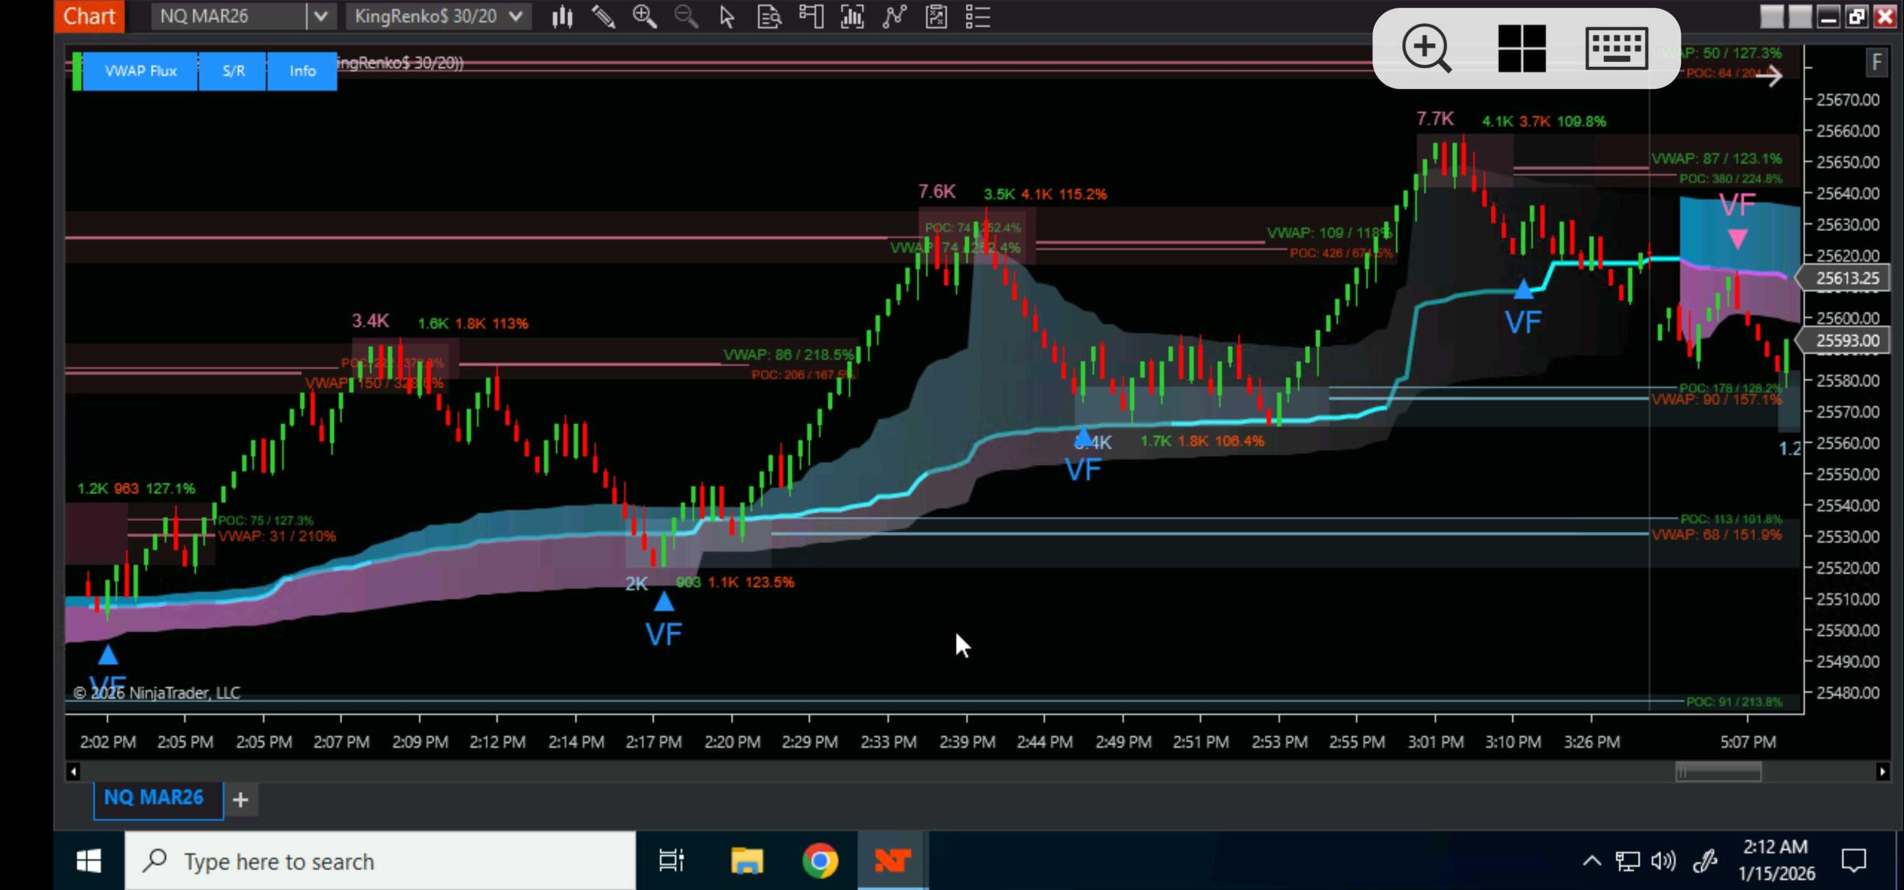This screenshot has width=1904, height=890.
Task: Show hidden icons in system tray
Action: point(1591,861)
